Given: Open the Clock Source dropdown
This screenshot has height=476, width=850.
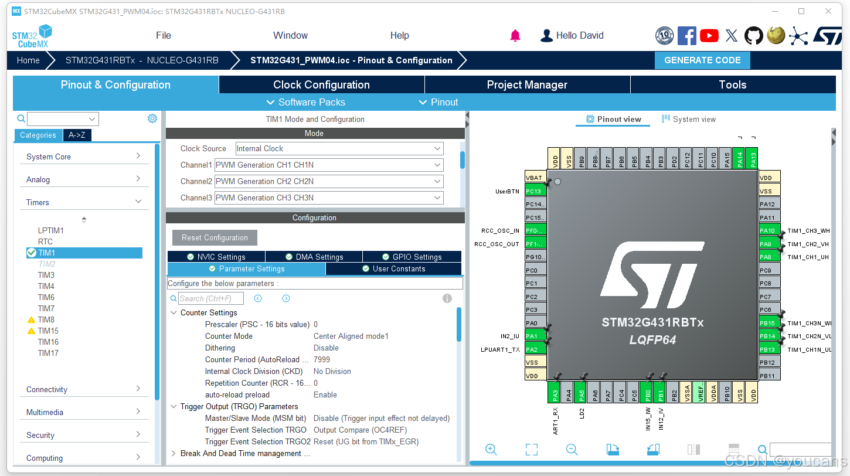Looking at the screenshot, I should click(x=339, y=149).
